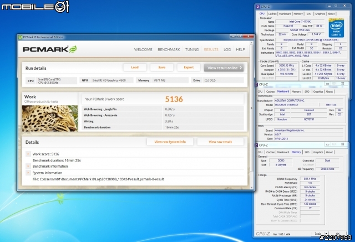
Task: Click the Intel Core i7 4770K name field
Action: [x=300, y=22]
